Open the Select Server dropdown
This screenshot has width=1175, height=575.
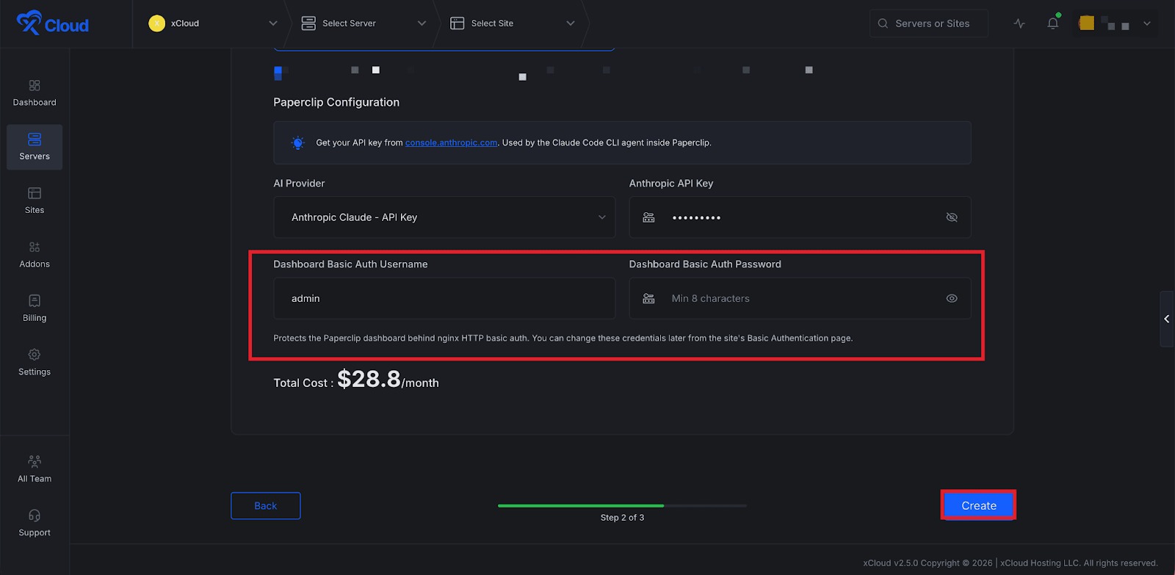(x=364, y=23)
